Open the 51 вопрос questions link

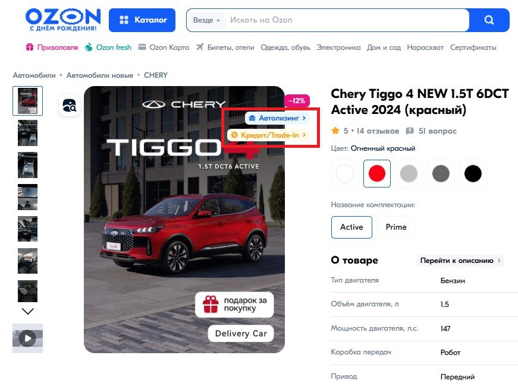click(x=437, y=131)
